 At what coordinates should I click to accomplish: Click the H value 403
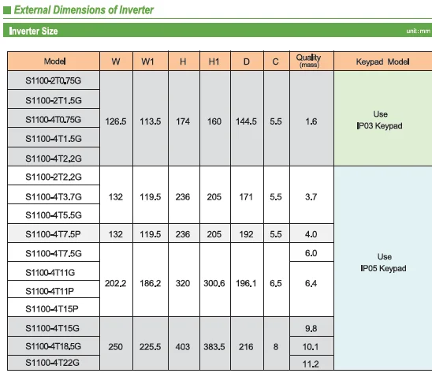(x=183, y=346)
